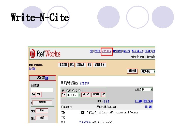Click the 查詢 search button

(33, 94)
